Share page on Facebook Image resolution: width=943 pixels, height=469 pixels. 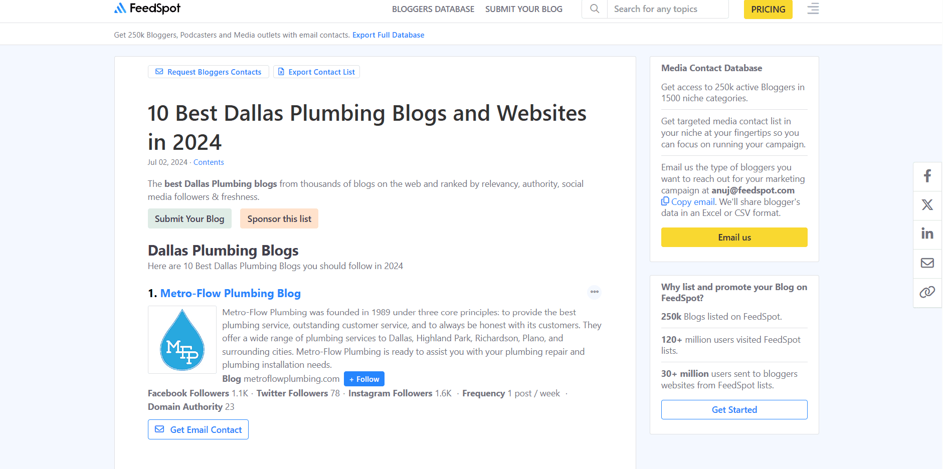click(x=927, y=176)
